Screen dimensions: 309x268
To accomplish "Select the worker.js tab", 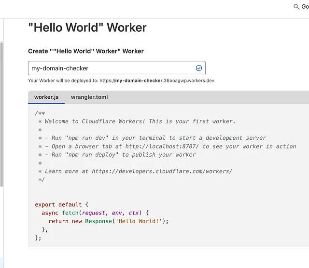I will point(46,97).
